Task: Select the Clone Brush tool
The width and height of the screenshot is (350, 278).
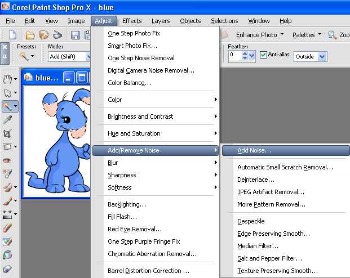Action: click(x=7, y=187)
